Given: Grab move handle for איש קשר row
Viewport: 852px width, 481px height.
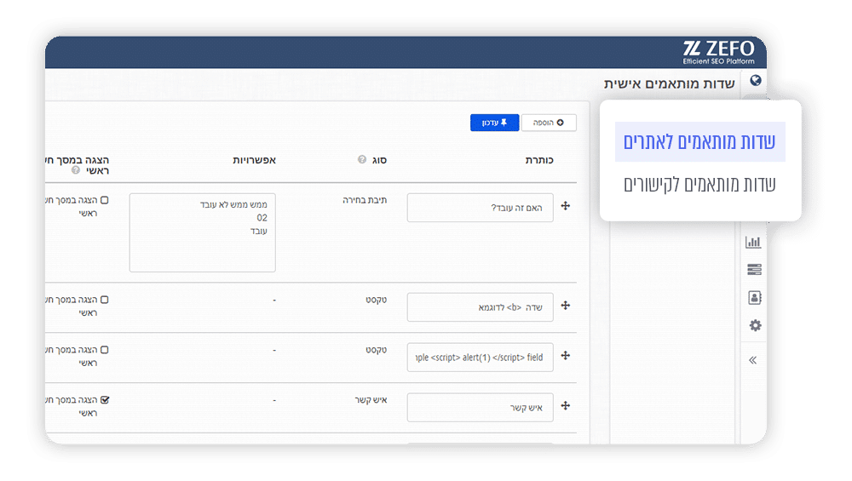Looking at the screenshot, I should 566,405.
